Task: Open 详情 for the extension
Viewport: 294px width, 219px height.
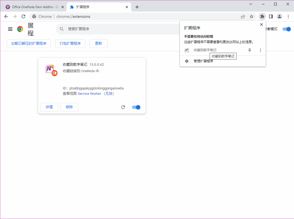Action: click(x=49, y=107)
